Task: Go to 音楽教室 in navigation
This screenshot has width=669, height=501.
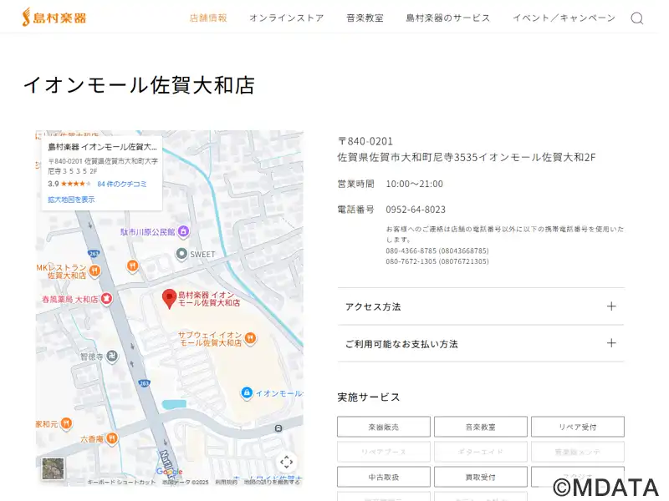Action: pos(365,18)
